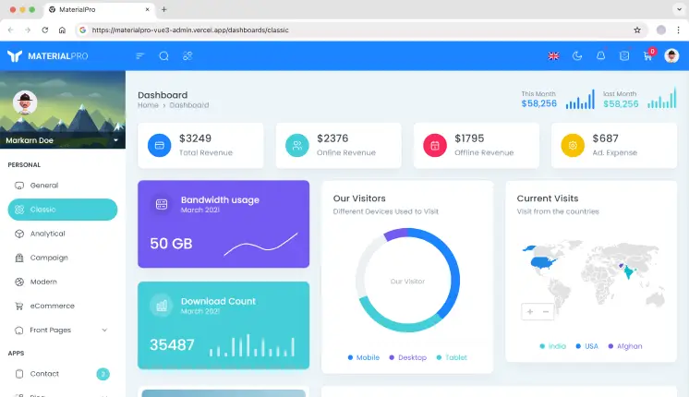The width and height of the screenshot is (689, 397).
Task: Click the blue Mobile donut segment
Action: [453, 272]
